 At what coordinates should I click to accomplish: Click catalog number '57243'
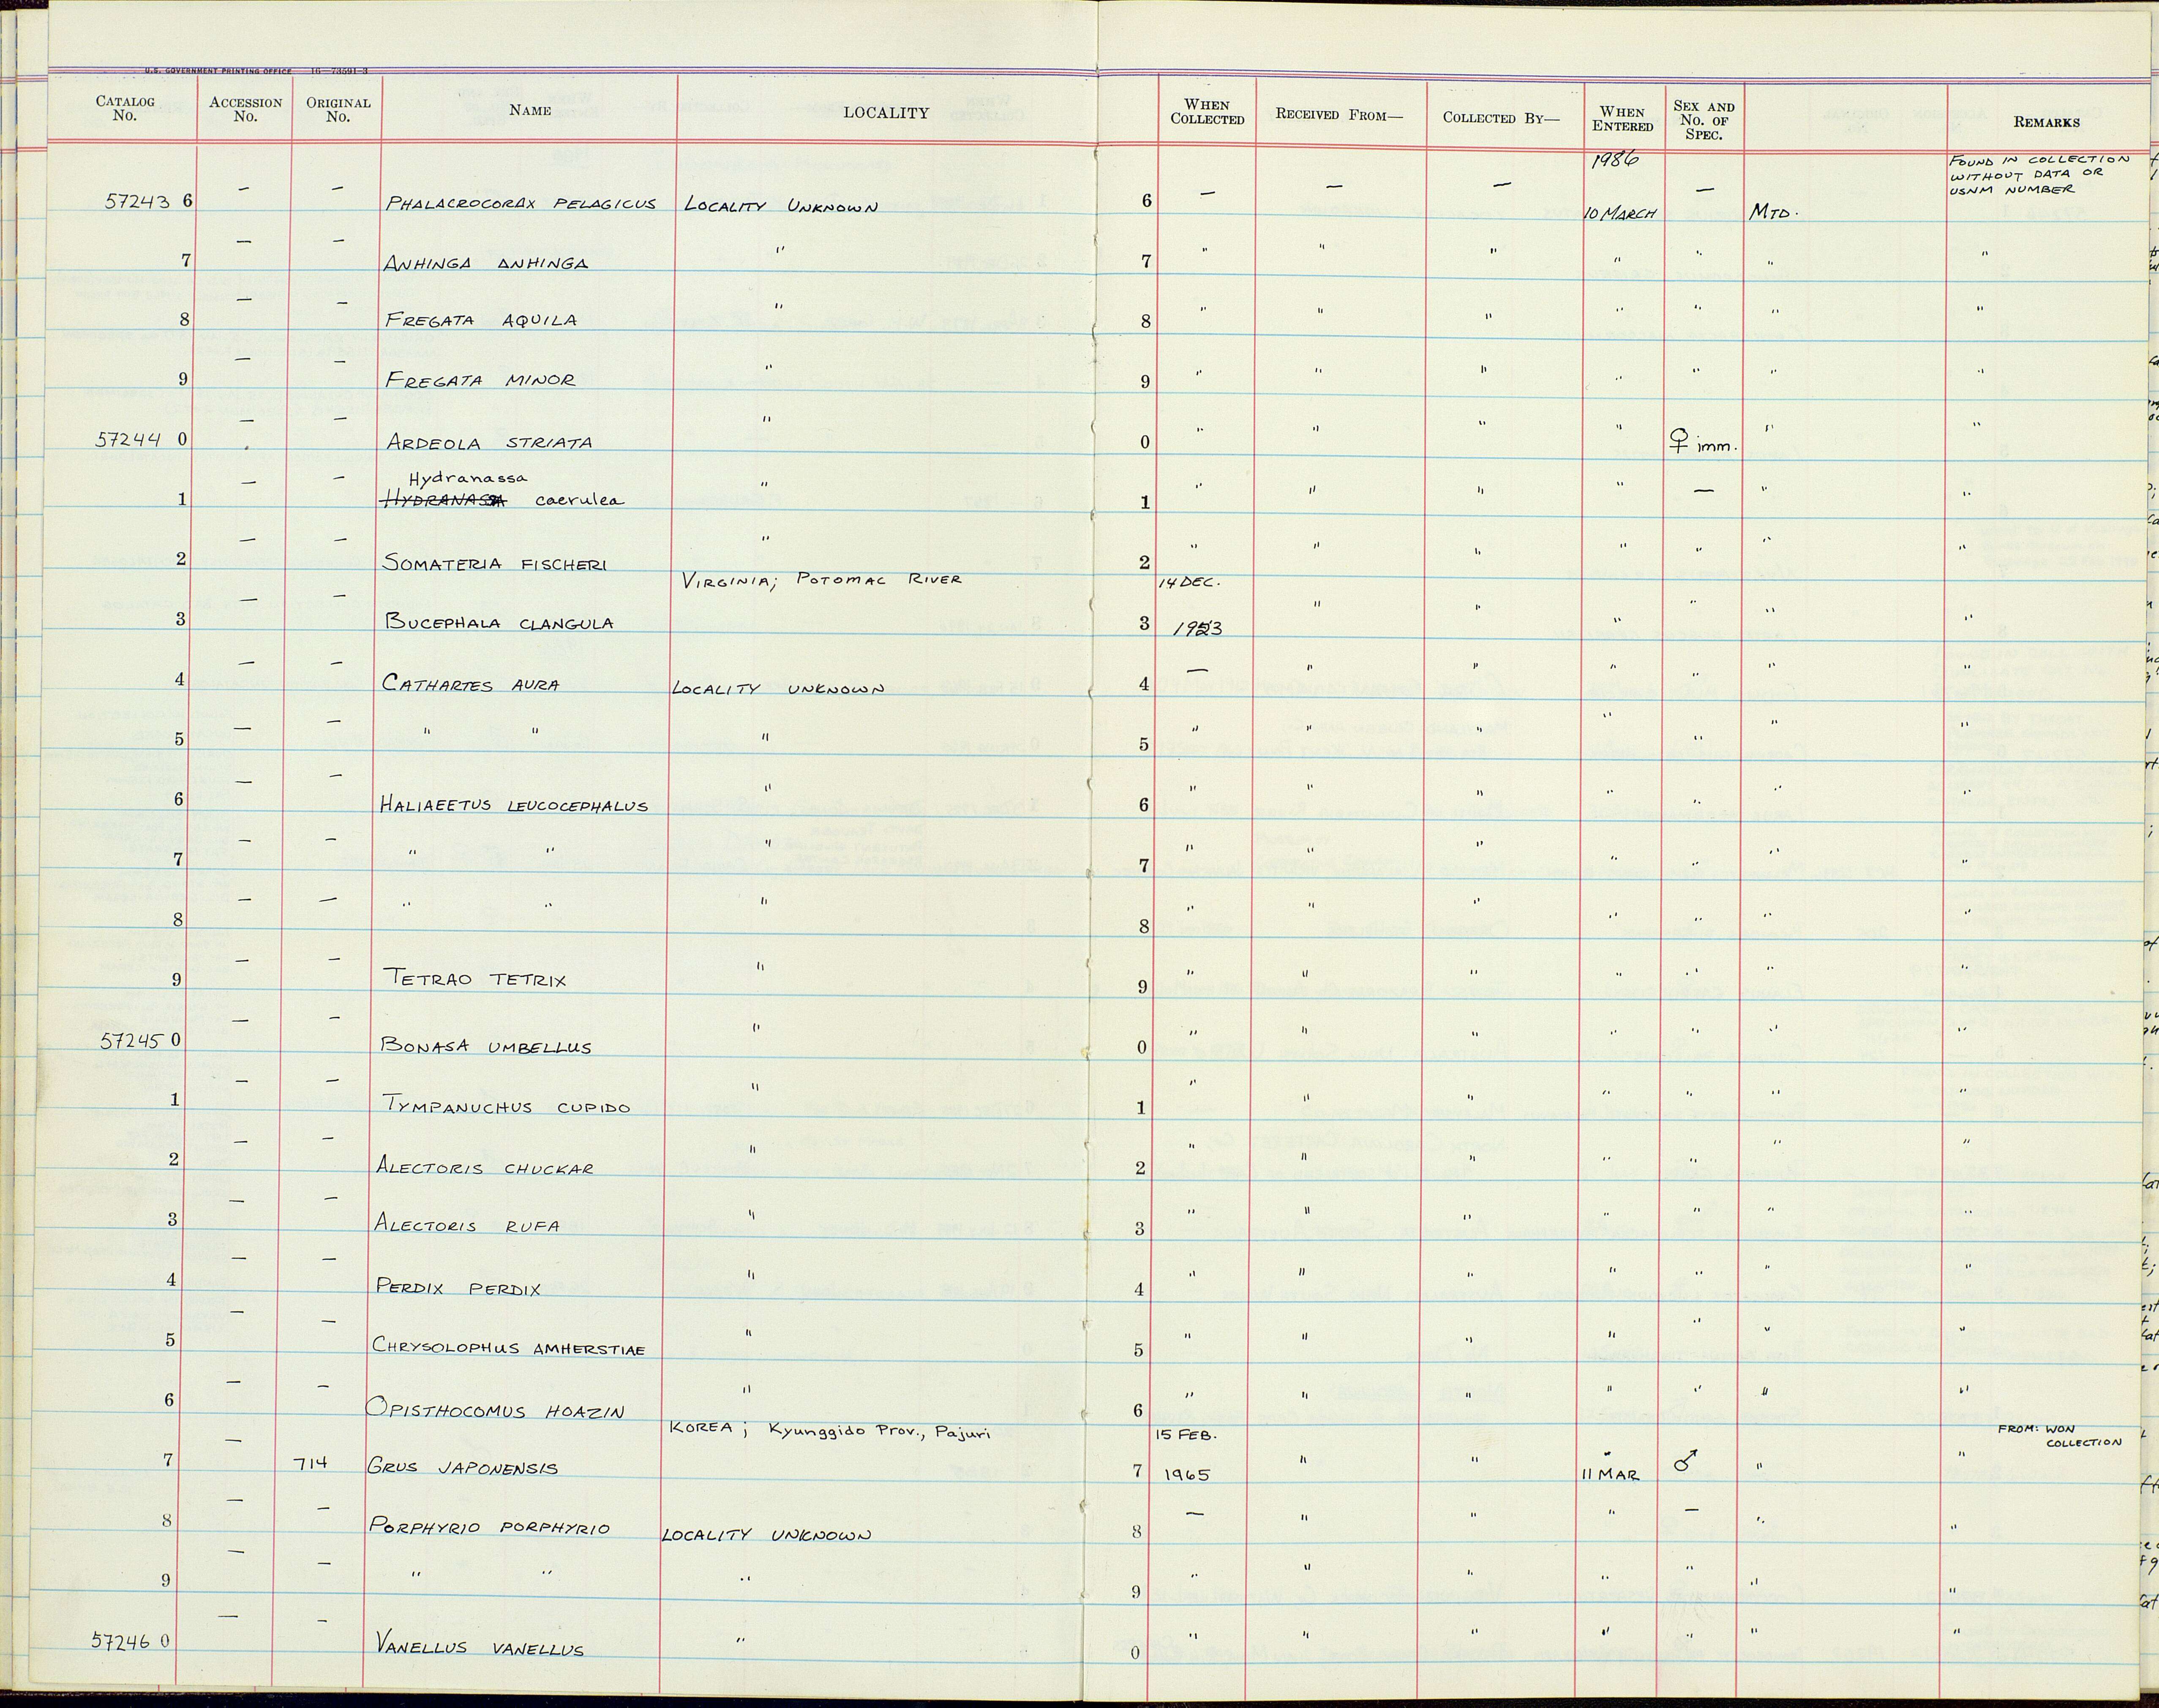pos(138,201)
